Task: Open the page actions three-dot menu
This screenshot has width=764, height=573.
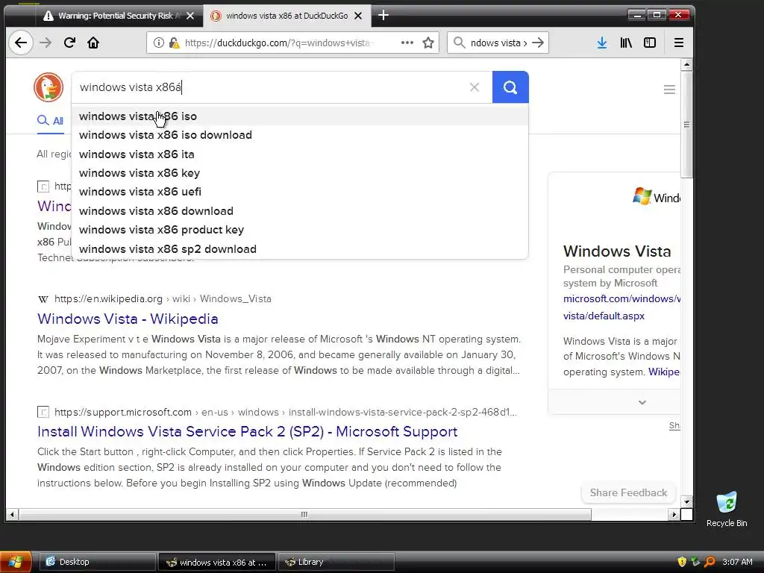Action: coord(407,43)
